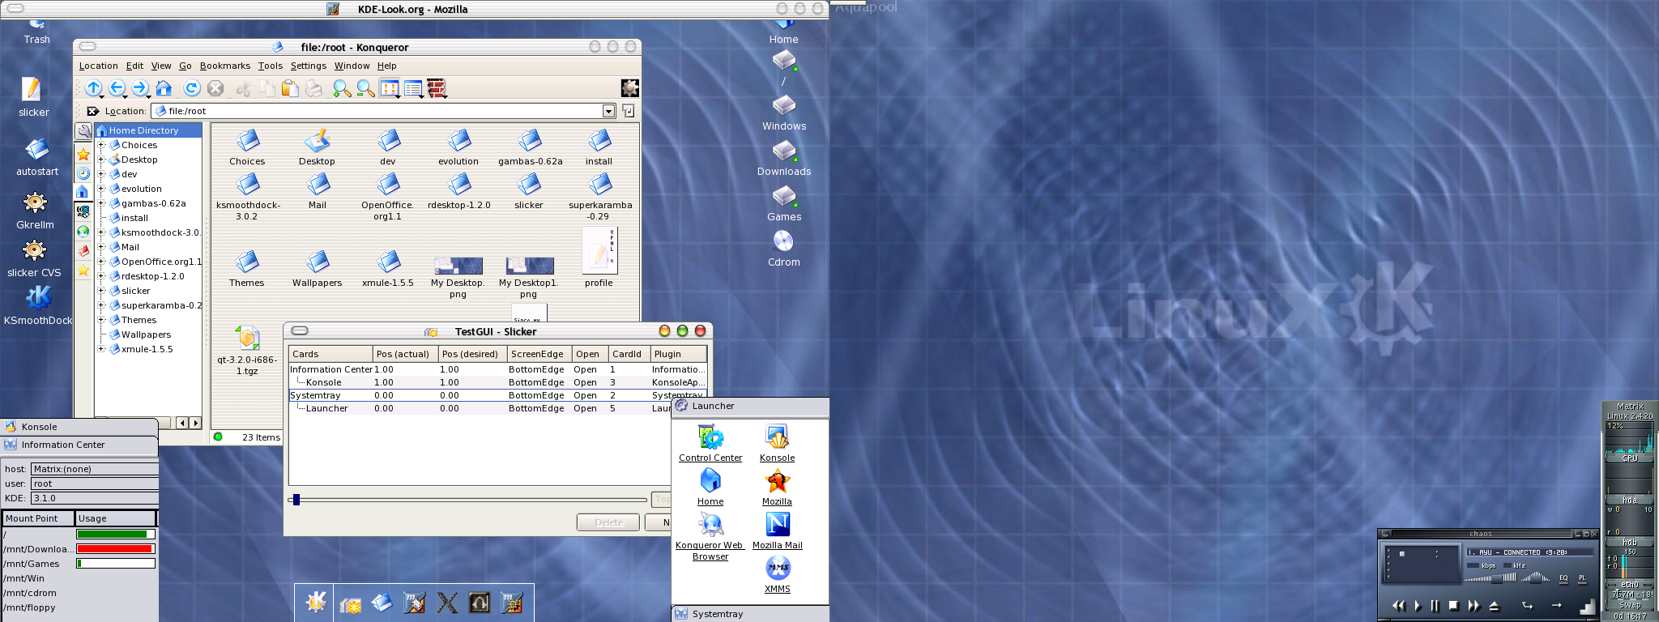Click the Back arrow in Konqueror toolbar
This screenshot has height=622, width=1659.
117,88
